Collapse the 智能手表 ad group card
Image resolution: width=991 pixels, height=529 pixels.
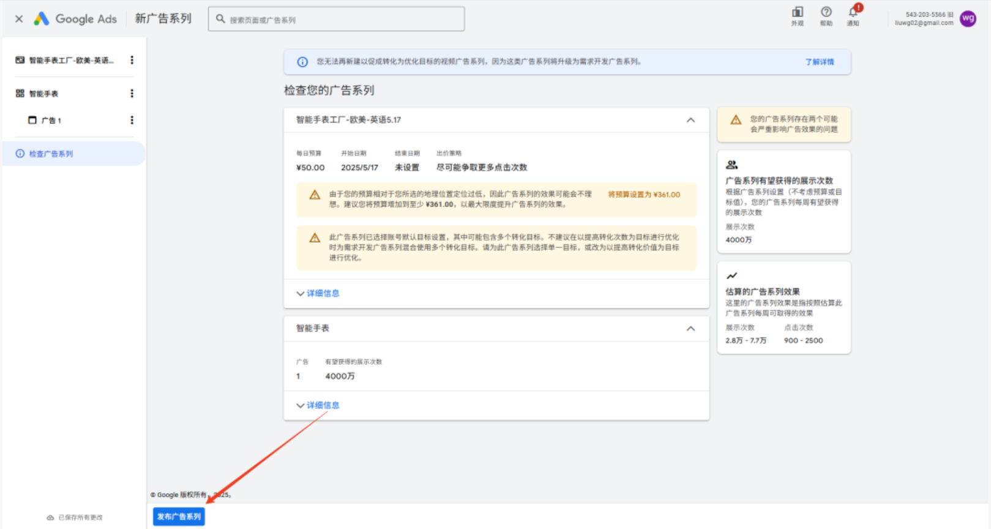[x=690, y=329]
